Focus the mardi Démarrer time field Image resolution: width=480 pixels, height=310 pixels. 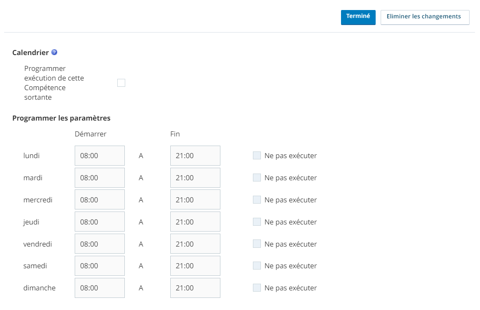click(x=100, y=177)
